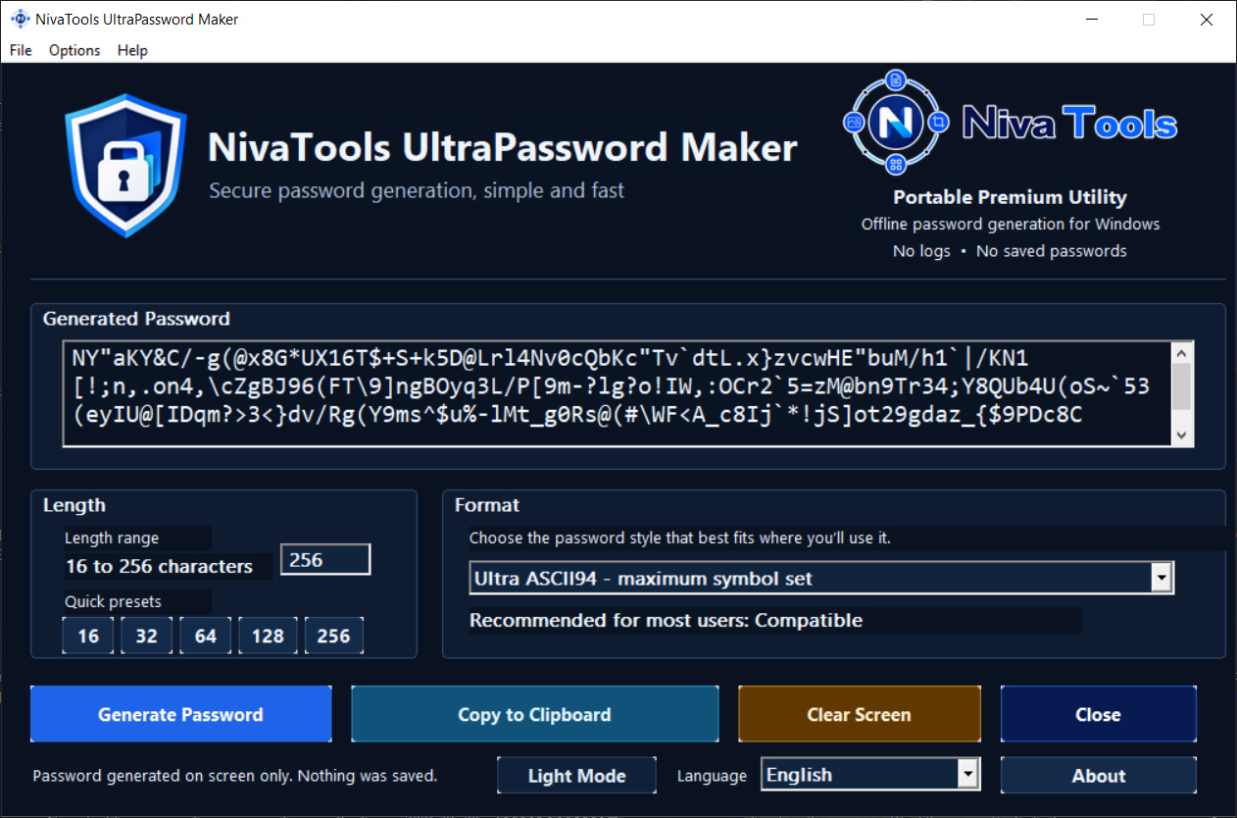Click the language dropdown arrow

968,775
